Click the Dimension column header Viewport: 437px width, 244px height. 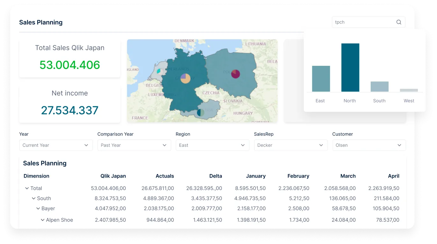(x=36, y=176)
